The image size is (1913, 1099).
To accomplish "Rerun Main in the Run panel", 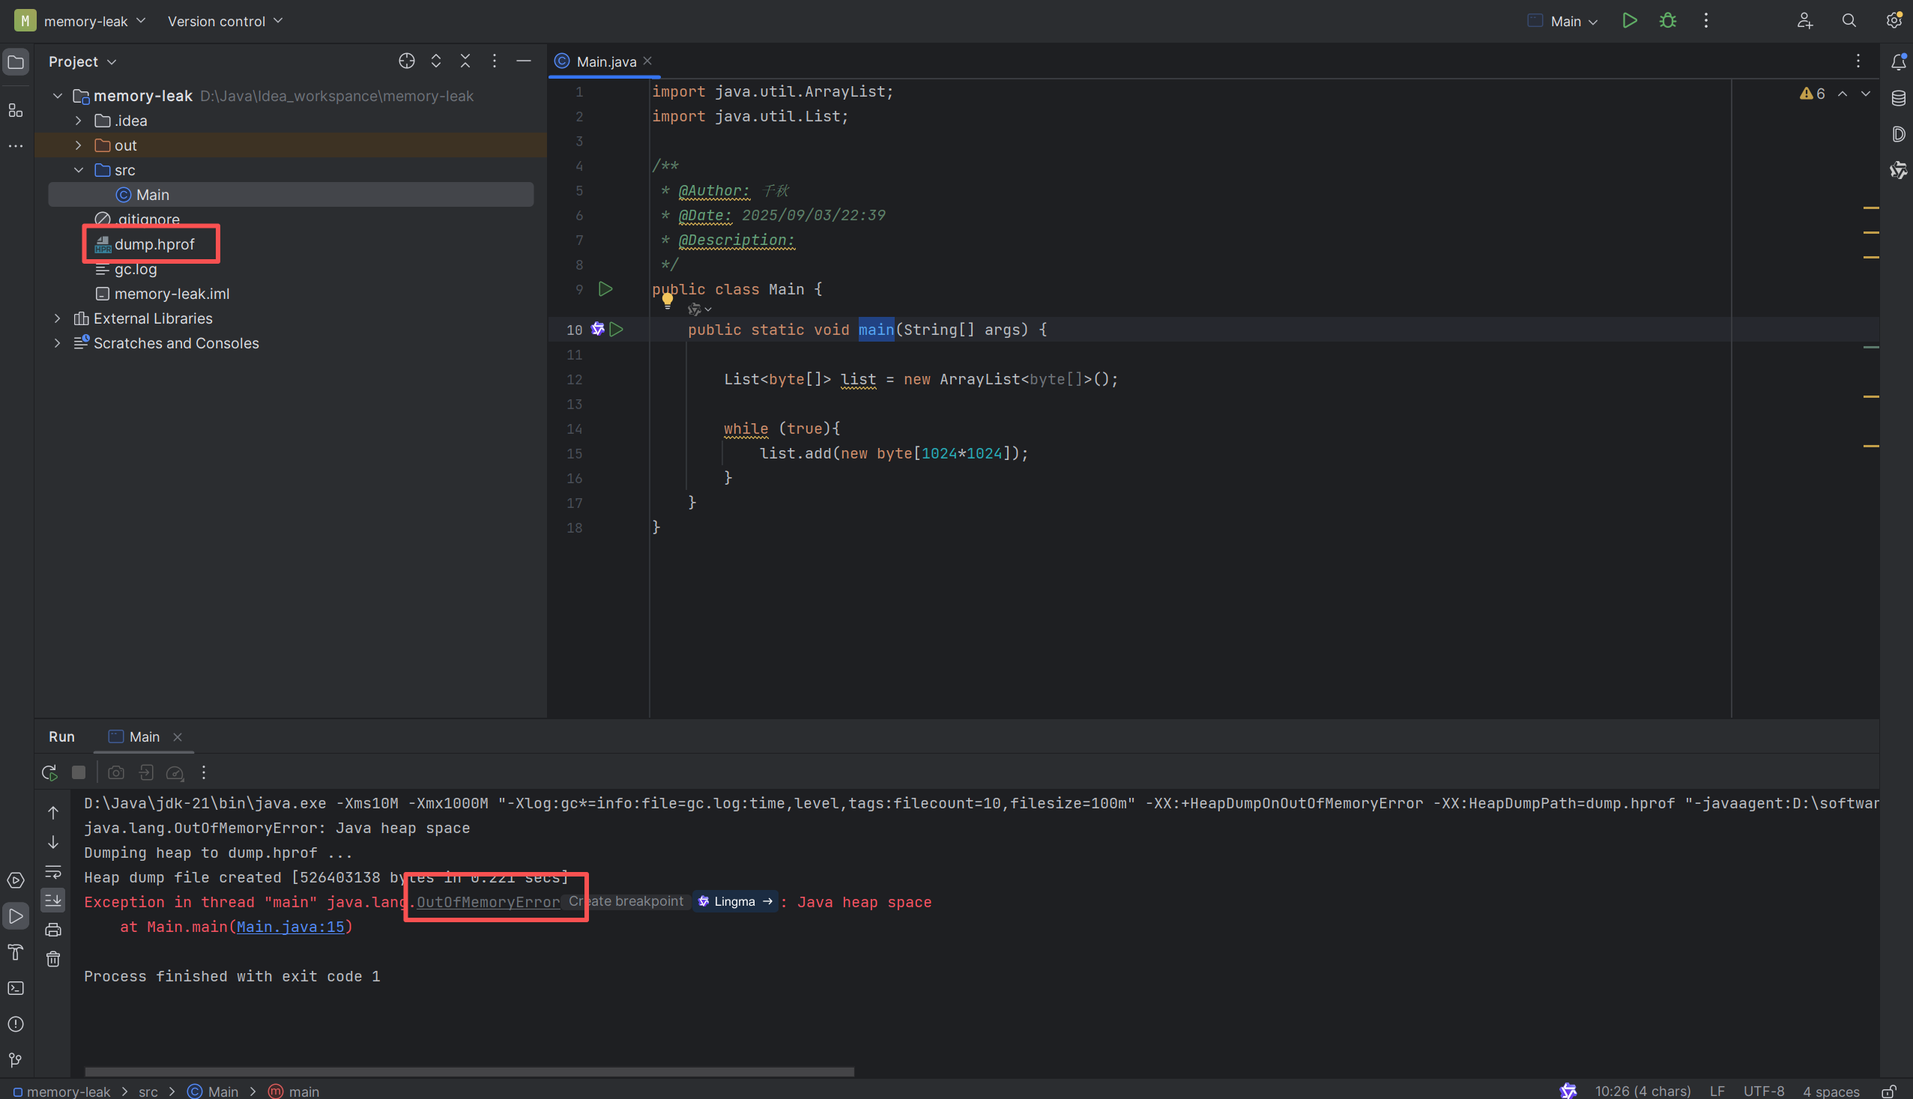I will tap(49, 772).
